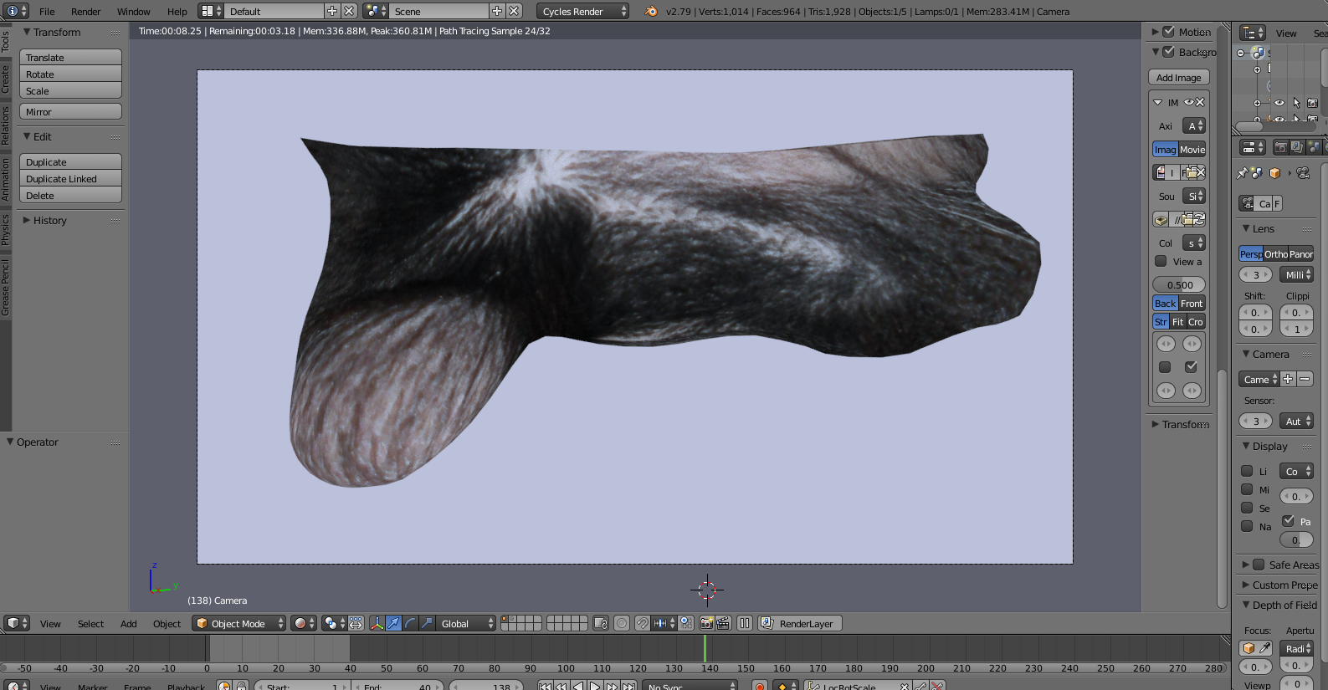Open the Cycles Render engine dropdown
This screenshot has width=1328, height=690.
pyautogui.click(x=582, y=12)
